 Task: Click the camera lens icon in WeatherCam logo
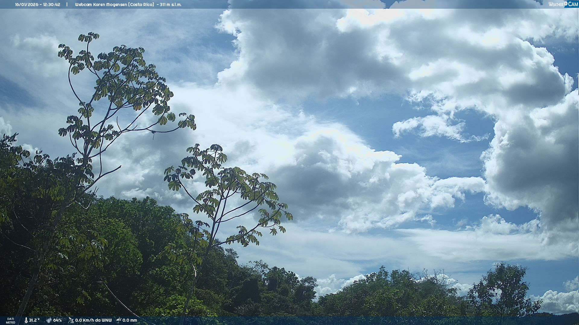coord(566,4)
